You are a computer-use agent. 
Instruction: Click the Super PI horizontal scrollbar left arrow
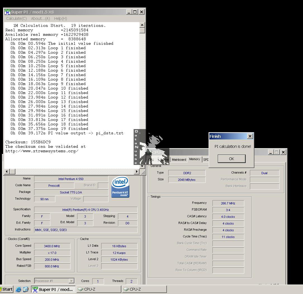(x=7, y=171)
